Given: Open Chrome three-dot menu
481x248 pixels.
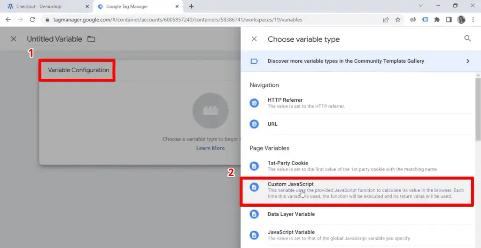Looking at the screenshot, I should 473,20.
